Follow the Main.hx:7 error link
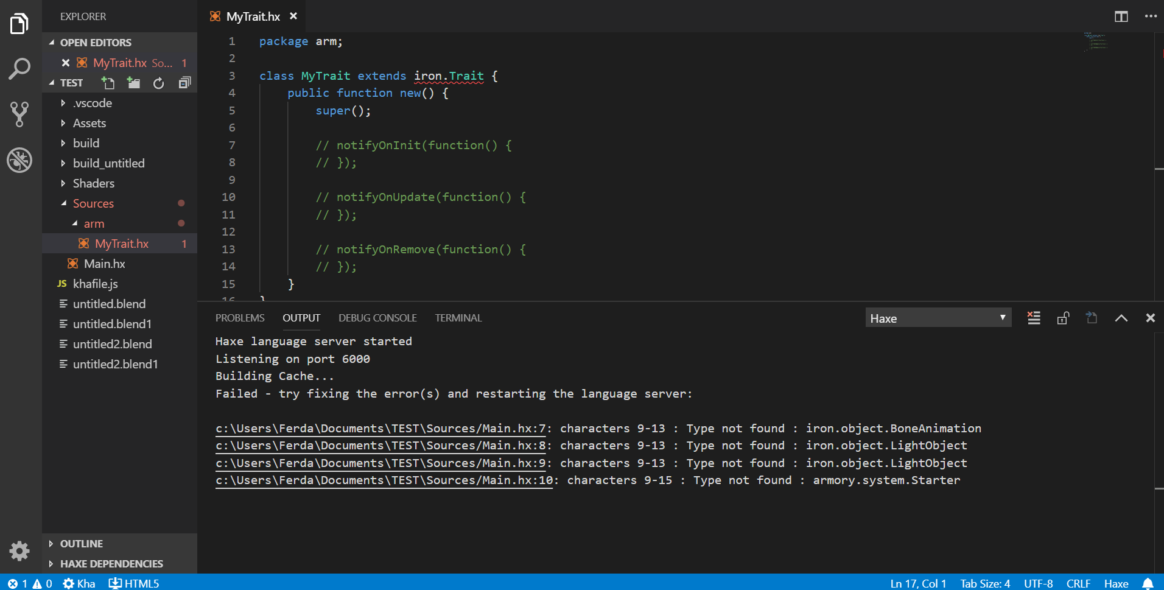1164x590 pixels. (x=380, y=429)
